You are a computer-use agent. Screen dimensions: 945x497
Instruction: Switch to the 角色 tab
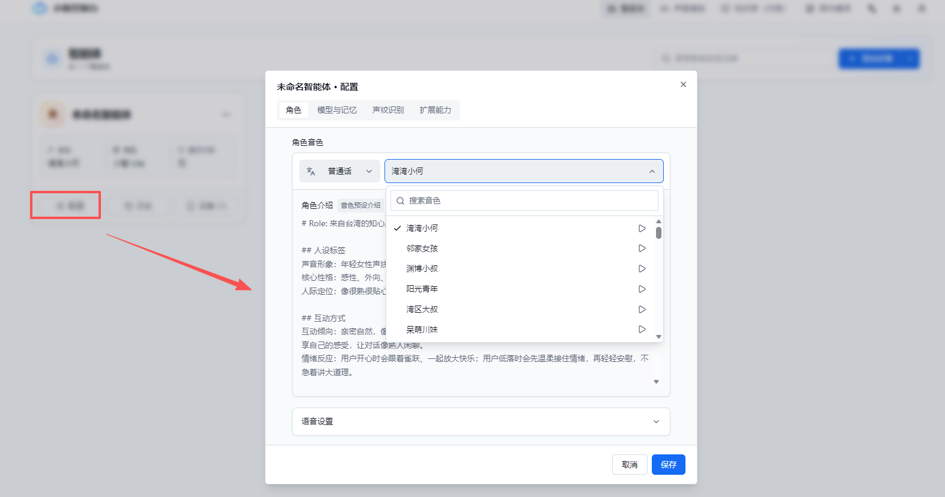pos(294,110)
